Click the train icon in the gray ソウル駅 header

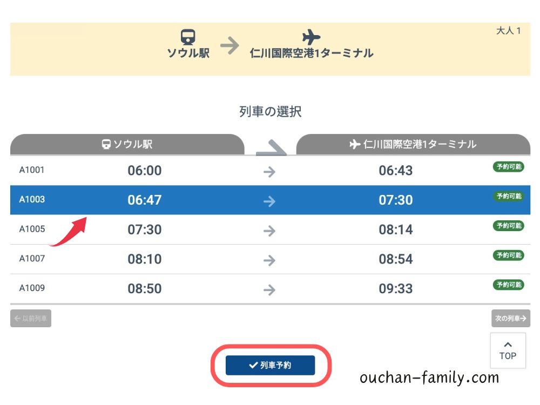(106, 144)
